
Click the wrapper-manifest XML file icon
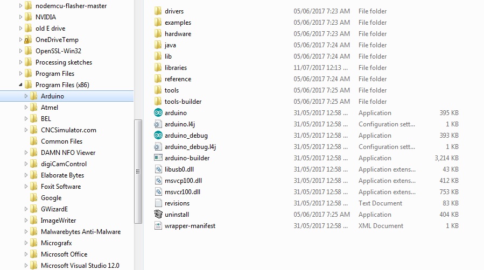158,225
